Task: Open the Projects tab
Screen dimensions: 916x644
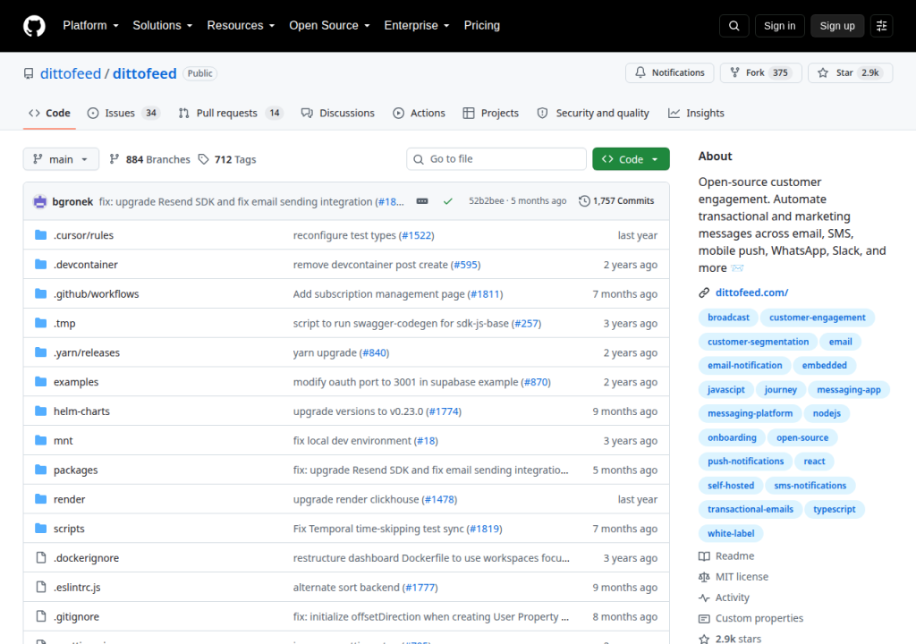Action: coord(491,114)
